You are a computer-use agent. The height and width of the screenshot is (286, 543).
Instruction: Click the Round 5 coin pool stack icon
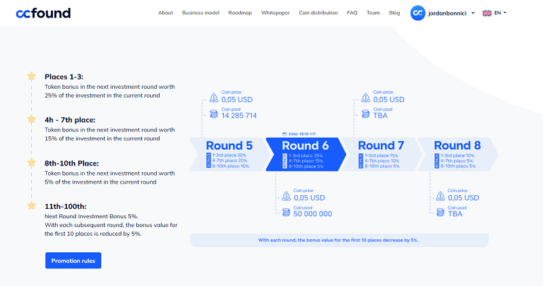tap(214, 113)
